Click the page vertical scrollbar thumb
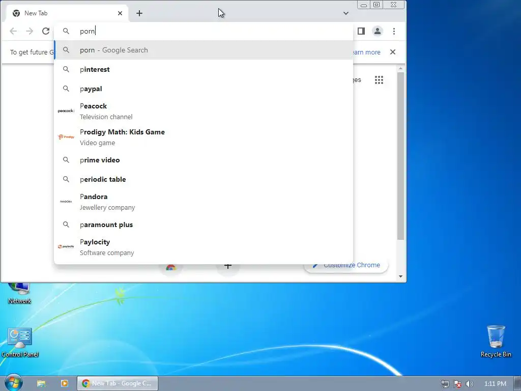 tap(401, 156)
